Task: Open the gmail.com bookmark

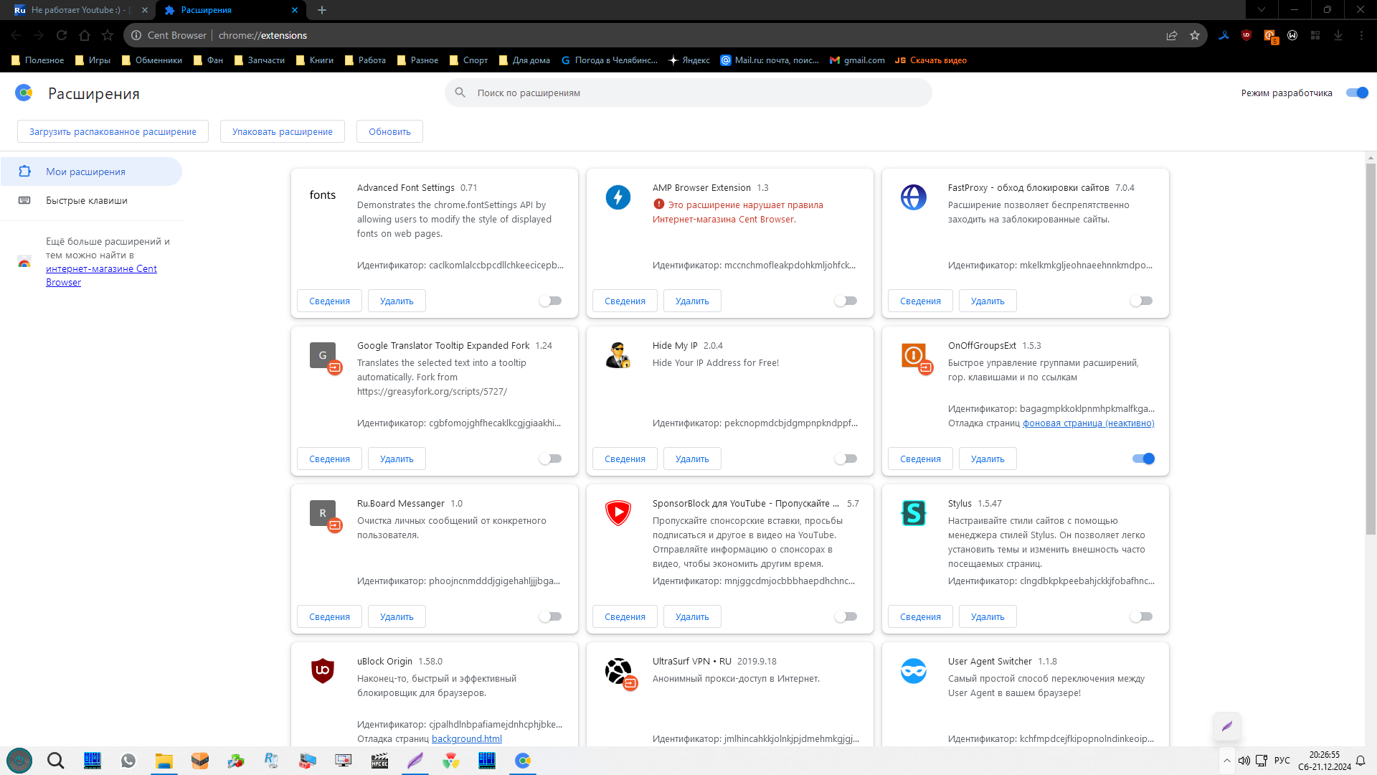Action: [x=857, y=60]
